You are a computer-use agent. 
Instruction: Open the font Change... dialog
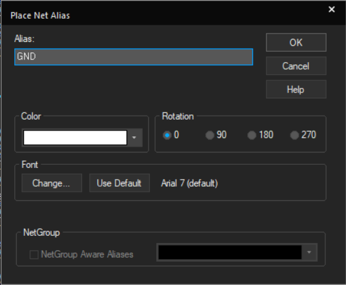pyautogui.click(x=52, y=183)
